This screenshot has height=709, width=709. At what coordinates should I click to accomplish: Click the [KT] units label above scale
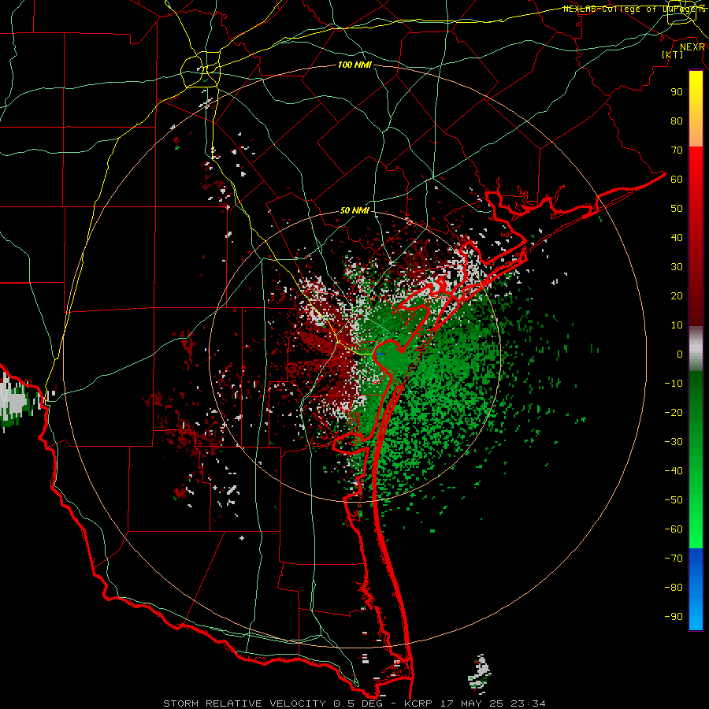[x=673, y=54]
